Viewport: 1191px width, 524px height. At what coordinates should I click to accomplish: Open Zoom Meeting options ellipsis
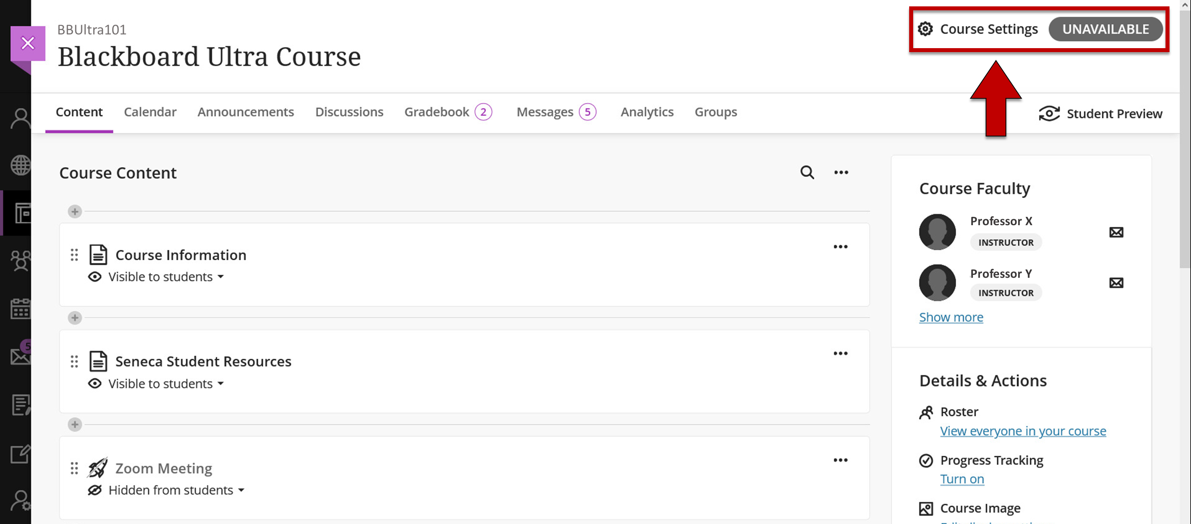tap(840, 460)
